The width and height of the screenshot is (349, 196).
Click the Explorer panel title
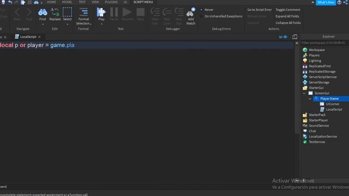point(328,36)
